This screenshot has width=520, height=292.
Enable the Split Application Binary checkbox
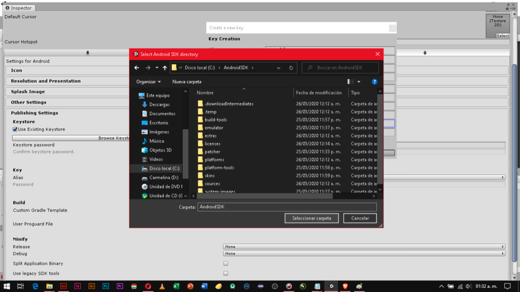225,264
